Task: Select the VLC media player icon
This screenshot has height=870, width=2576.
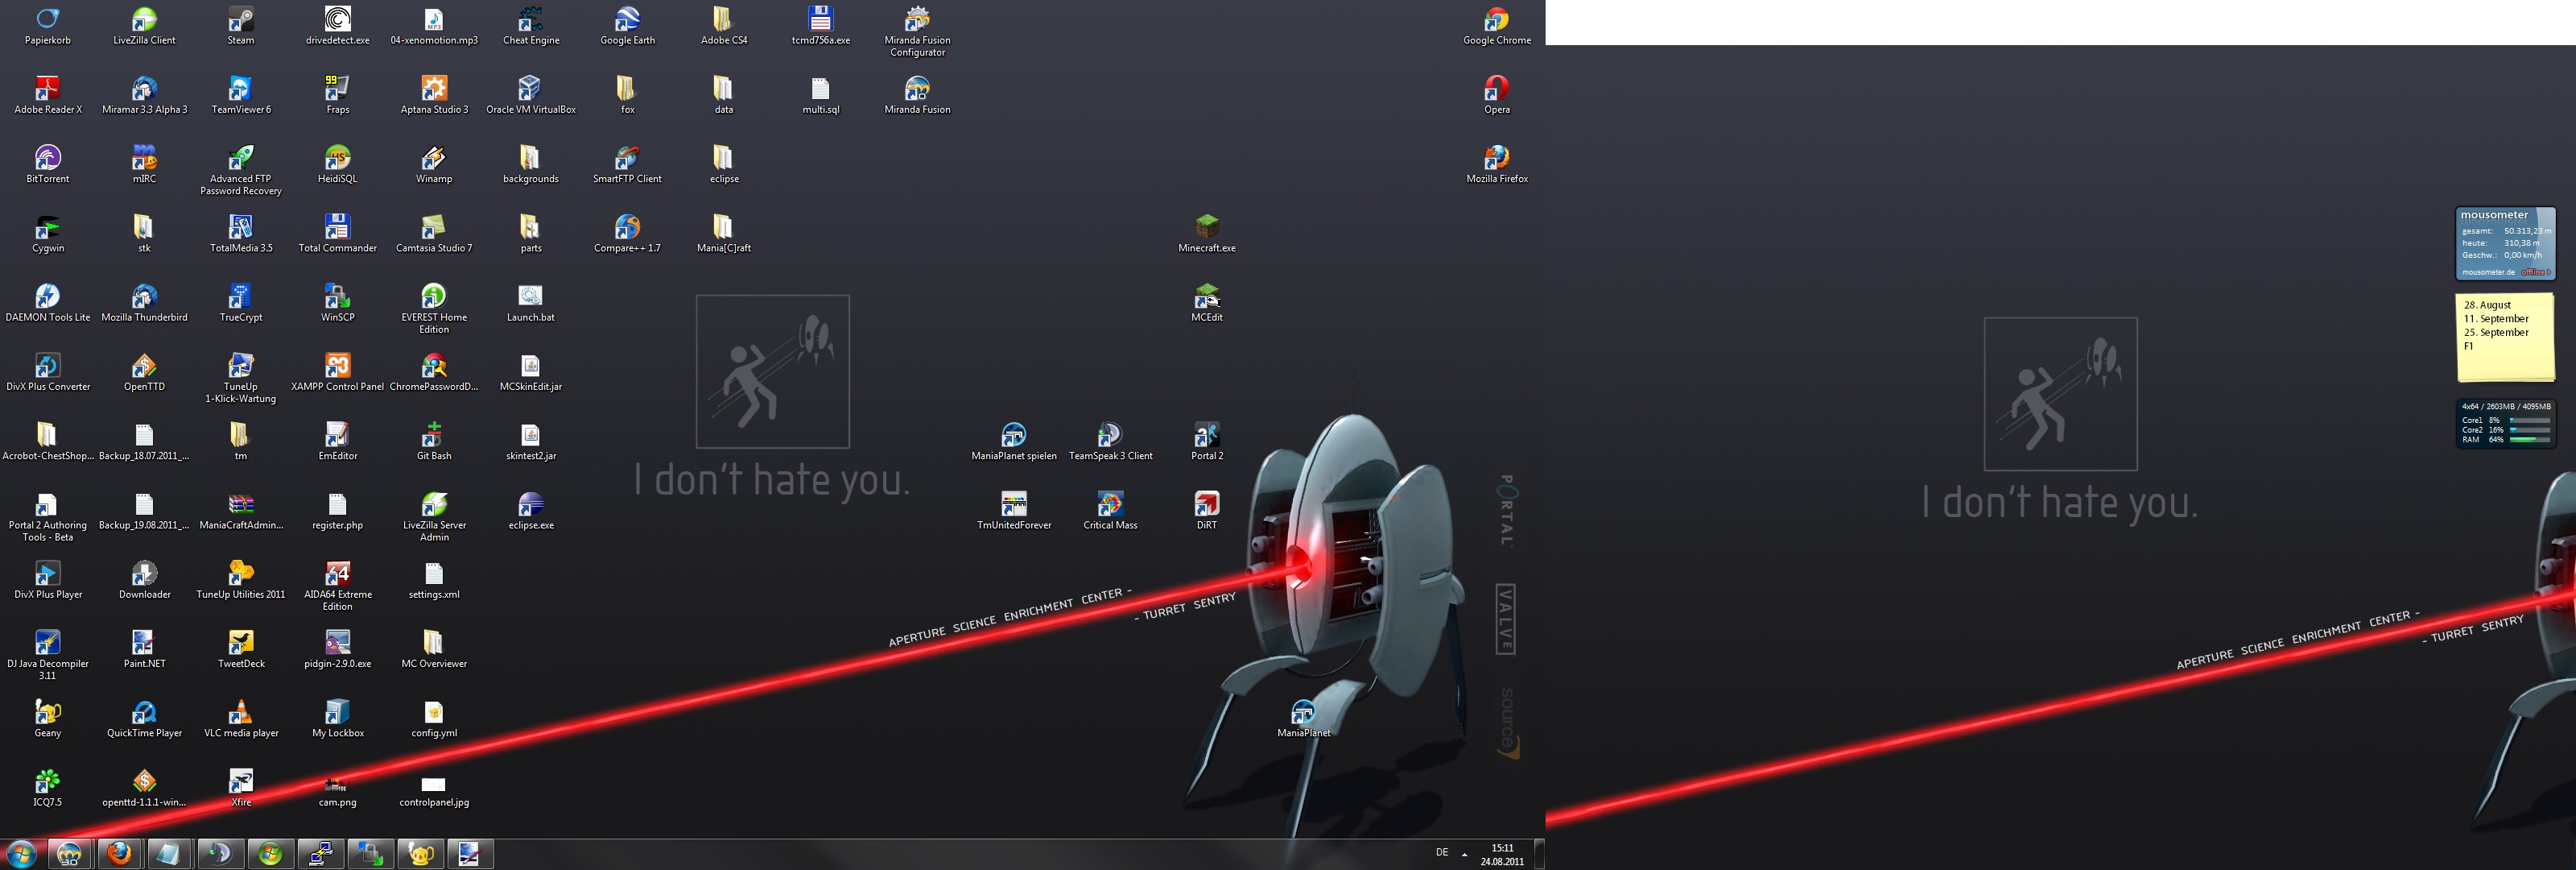Action: tap(241, 717)
